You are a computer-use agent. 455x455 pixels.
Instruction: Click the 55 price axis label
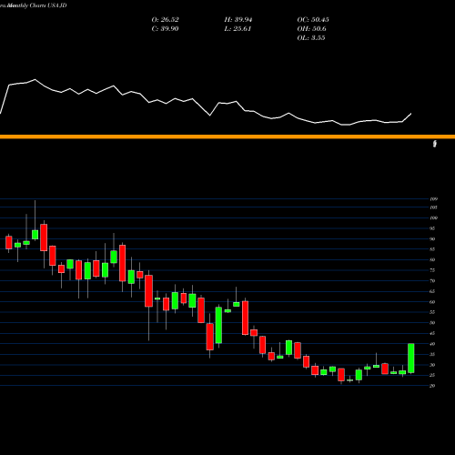click(x=432, y=312)
